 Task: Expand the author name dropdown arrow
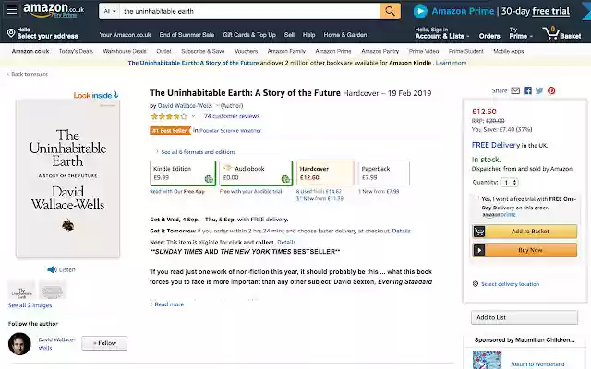pyautogui.click(x=217, y=106)
